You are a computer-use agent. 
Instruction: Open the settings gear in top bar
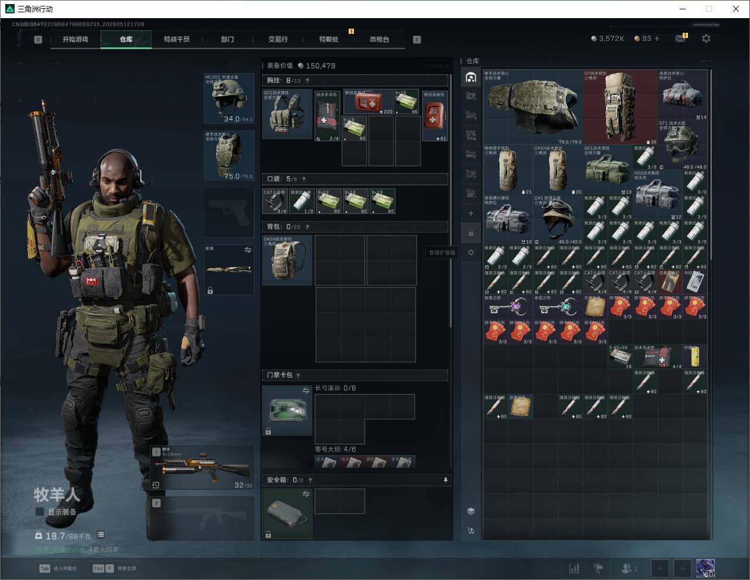coord(706,39)
